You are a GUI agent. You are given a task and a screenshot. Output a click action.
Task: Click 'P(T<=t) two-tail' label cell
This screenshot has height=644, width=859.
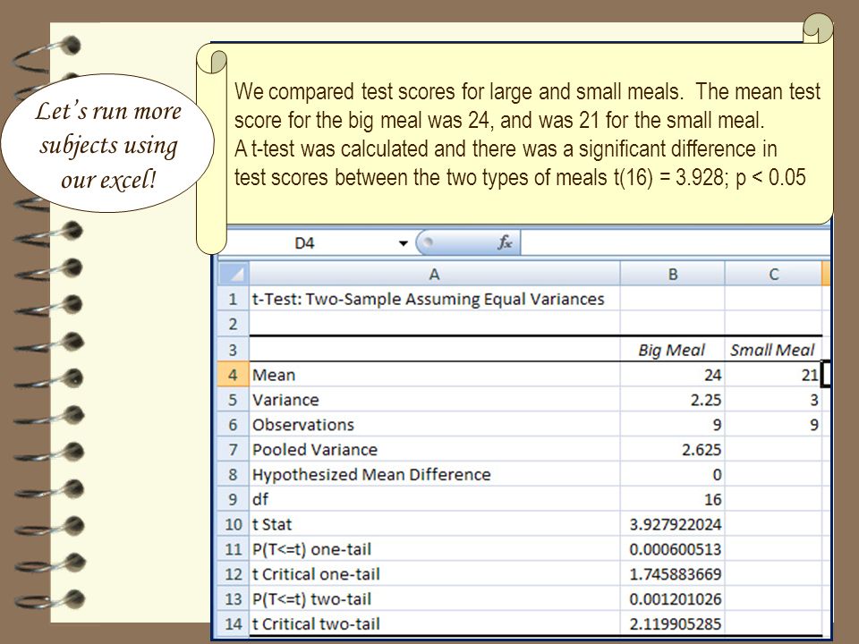(435, 598)
